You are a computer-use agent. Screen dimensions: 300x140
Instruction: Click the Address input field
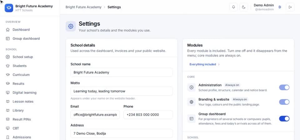122,133
